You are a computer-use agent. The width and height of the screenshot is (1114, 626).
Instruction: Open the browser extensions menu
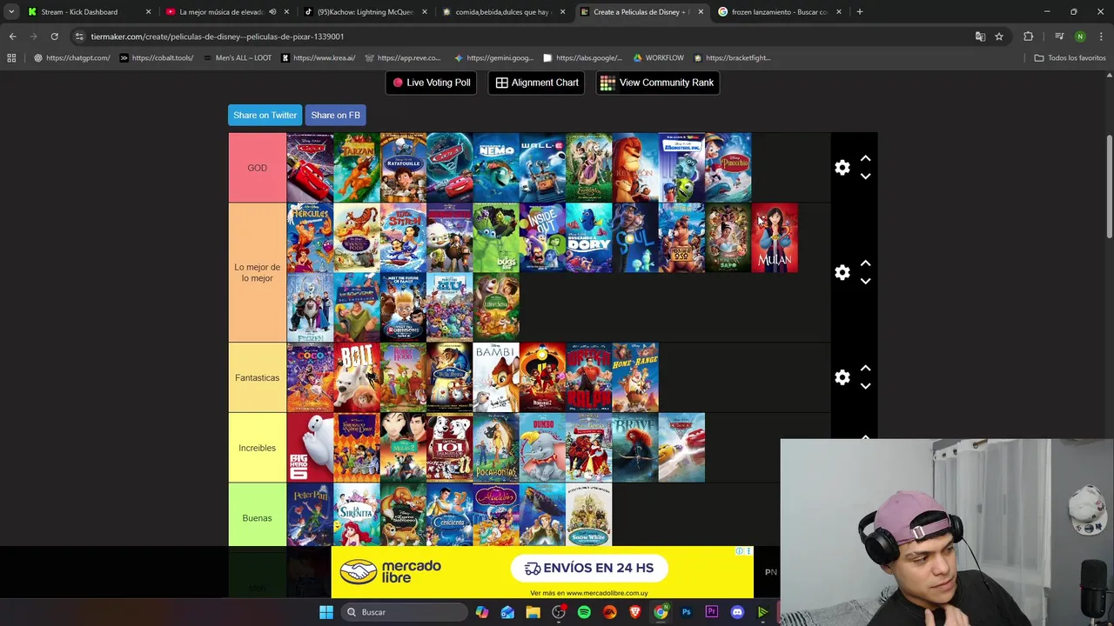(x=1029, y=37)
